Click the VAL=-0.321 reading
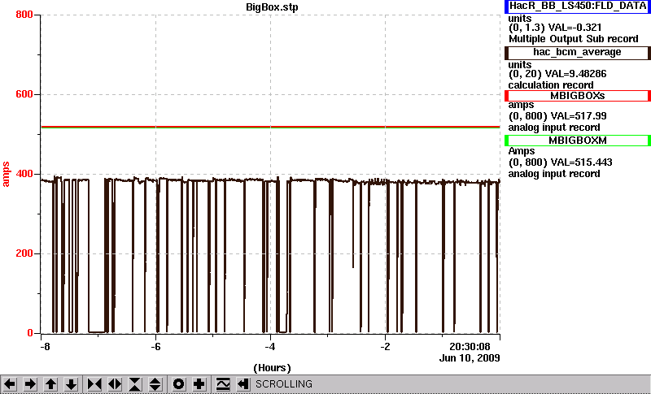This screenshot has height=394, width=651. (x=575, y=28)
